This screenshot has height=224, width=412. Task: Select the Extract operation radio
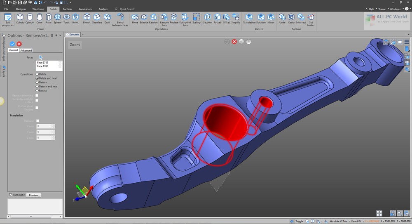click(37, 90)
